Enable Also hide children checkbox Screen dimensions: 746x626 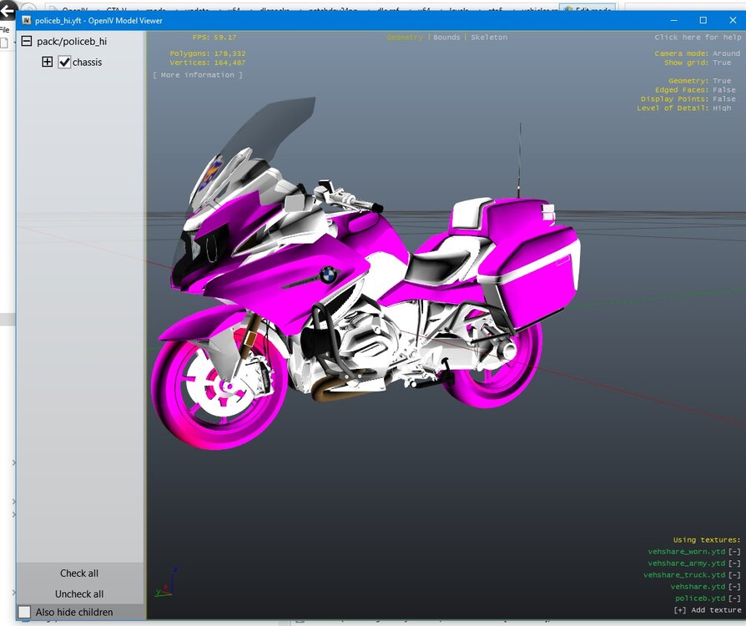(25, 612)
